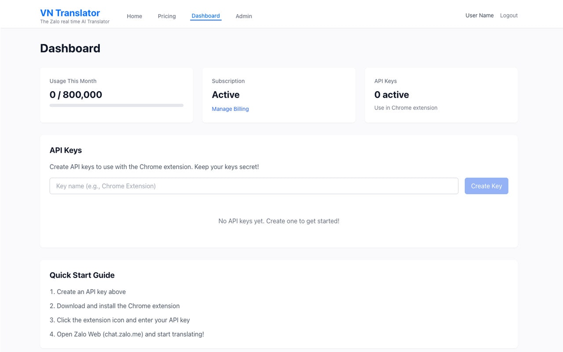Screen dimensions: 563x352
Task: Click the Create Key button
Action: pyautogui.click(x=486, y=186)
